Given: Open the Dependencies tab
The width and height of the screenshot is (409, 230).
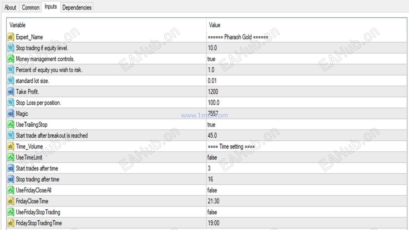Looking at the screenshot, I should pyautogui.click(x=77, y=7).
